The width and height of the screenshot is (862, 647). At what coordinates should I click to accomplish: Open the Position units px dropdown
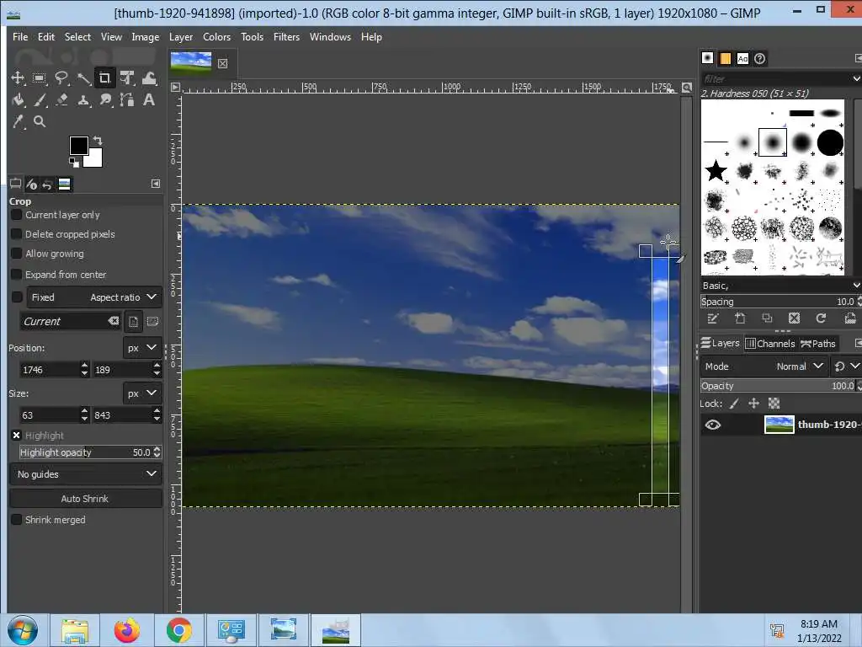141,348
